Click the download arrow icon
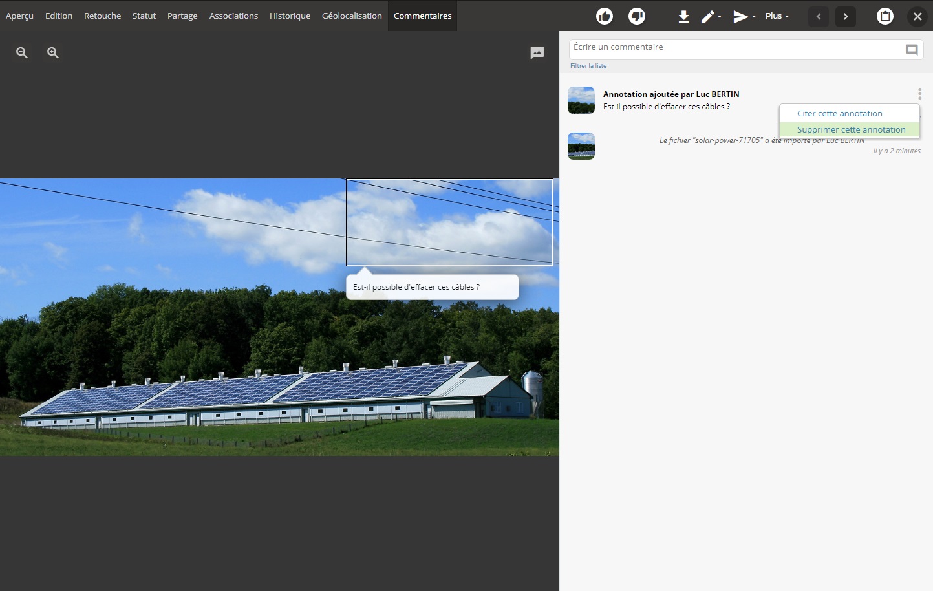The width and height of the screenshot is (933, 591). 683,16
